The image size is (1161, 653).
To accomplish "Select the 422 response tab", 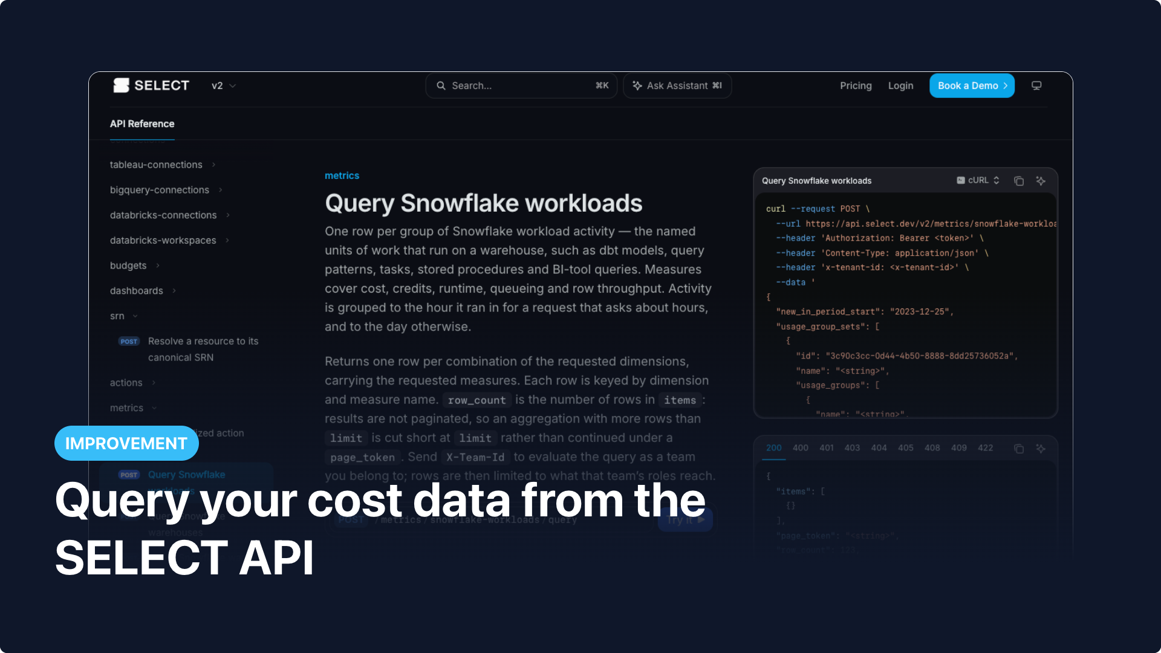I will (x=985, y=448).
